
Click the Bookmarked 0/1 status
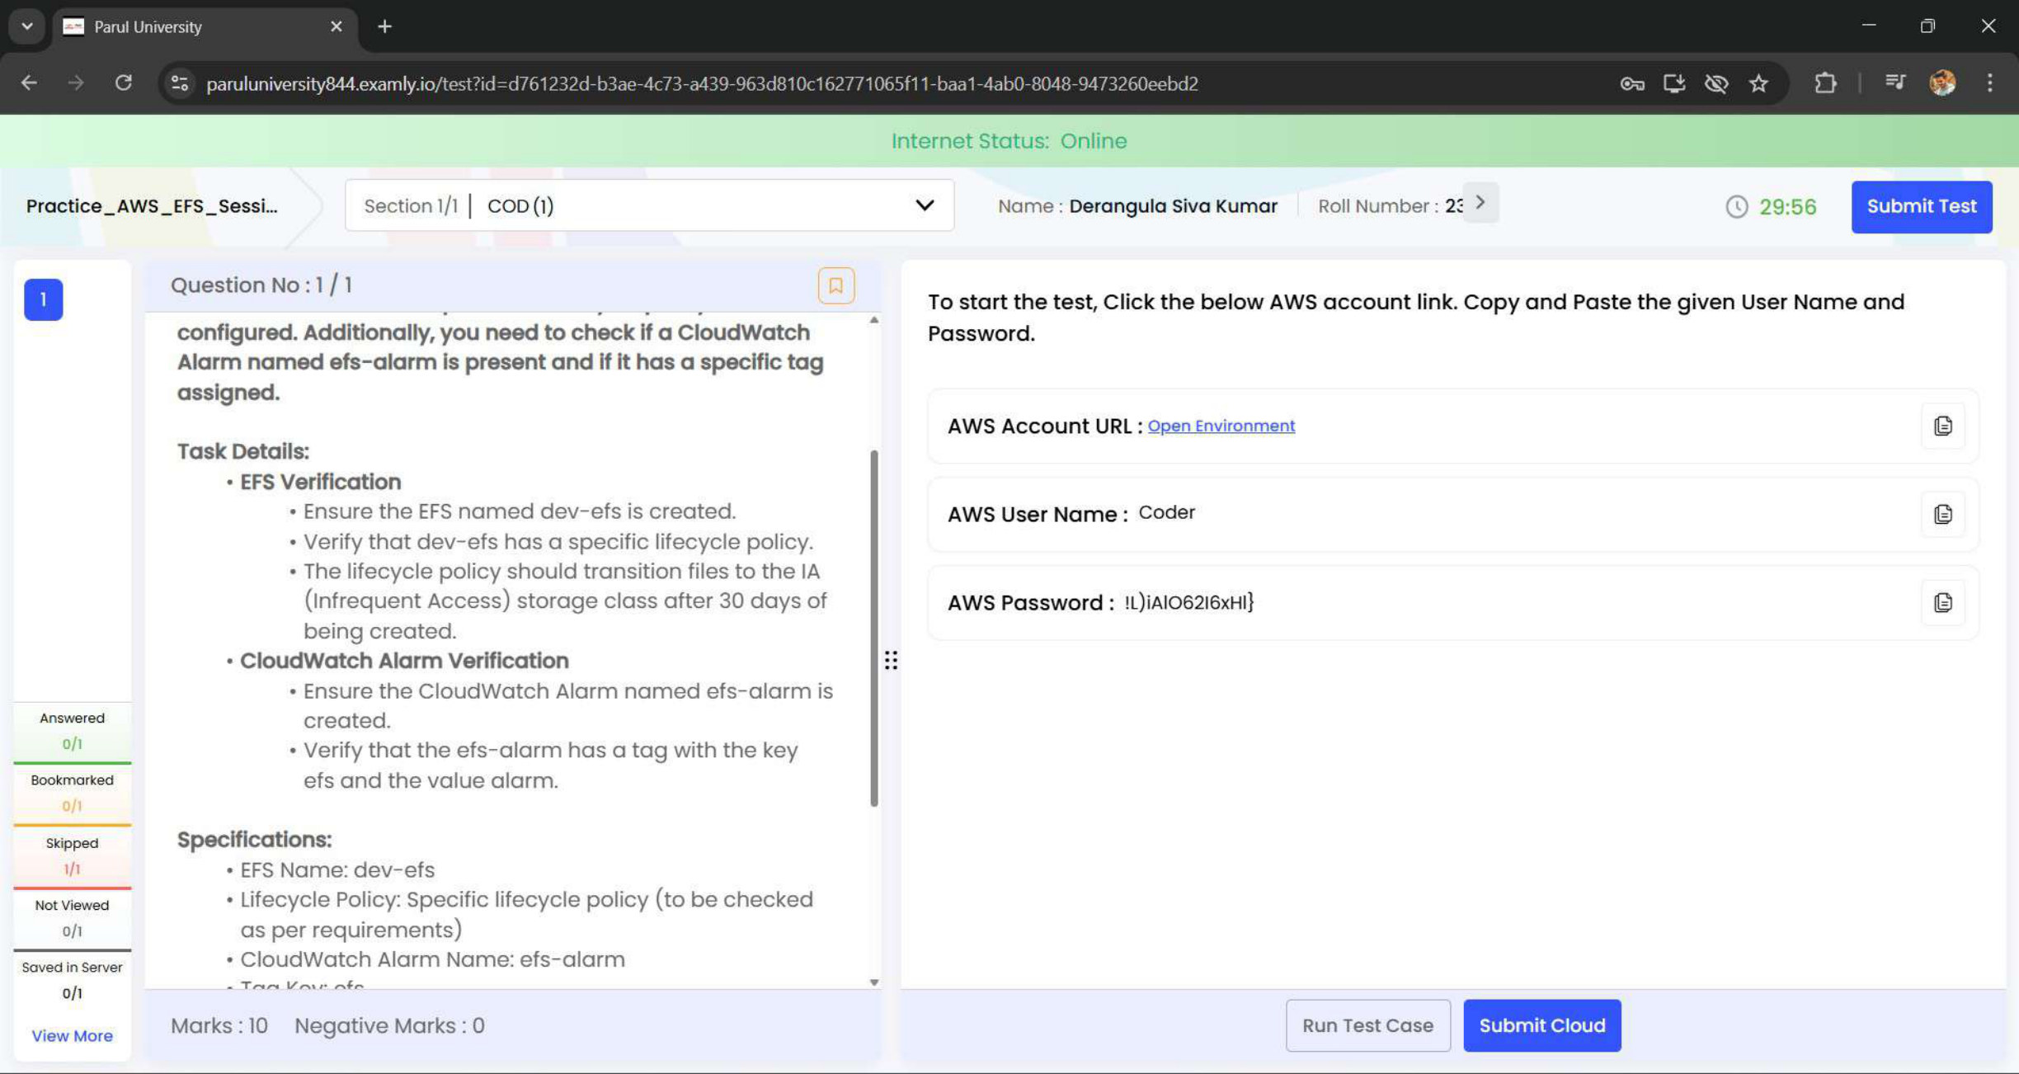pos(72,793)
